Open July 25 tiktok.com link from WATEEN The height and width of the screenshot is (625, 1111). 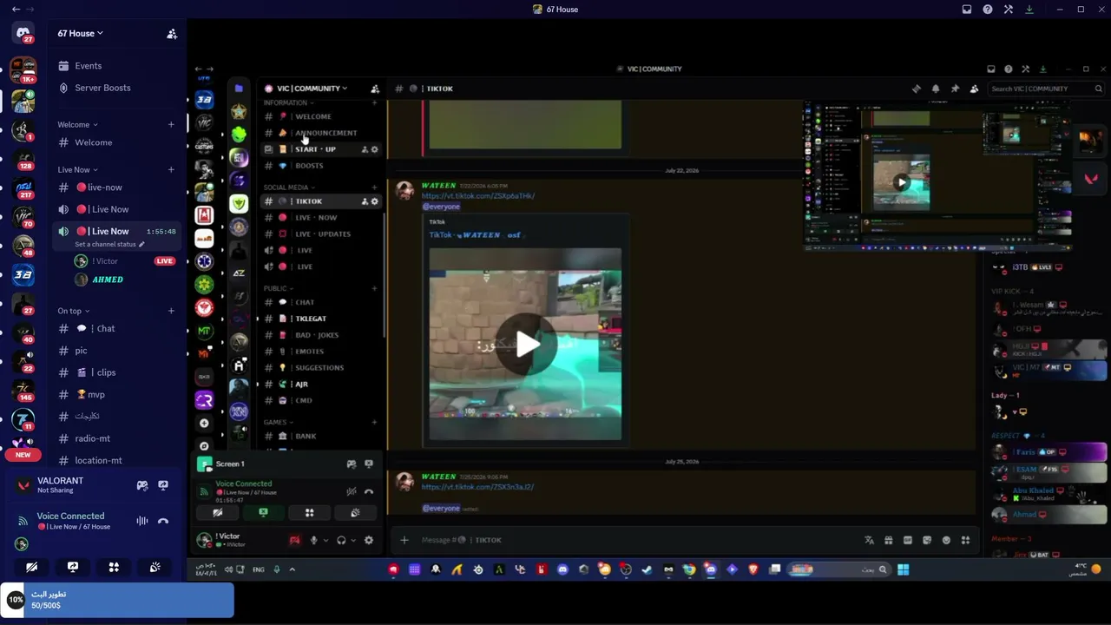(477, 487)
